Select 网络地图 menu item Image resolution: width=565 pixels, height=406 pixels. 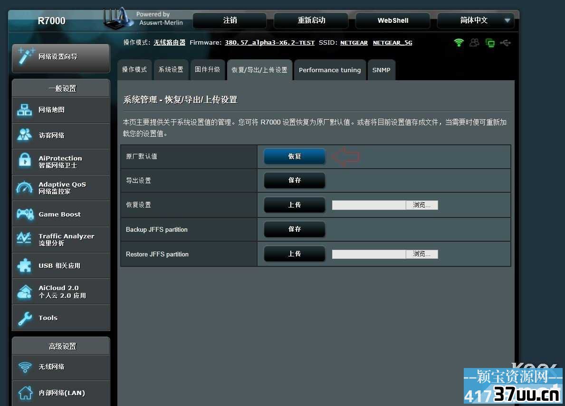[61, 110]
